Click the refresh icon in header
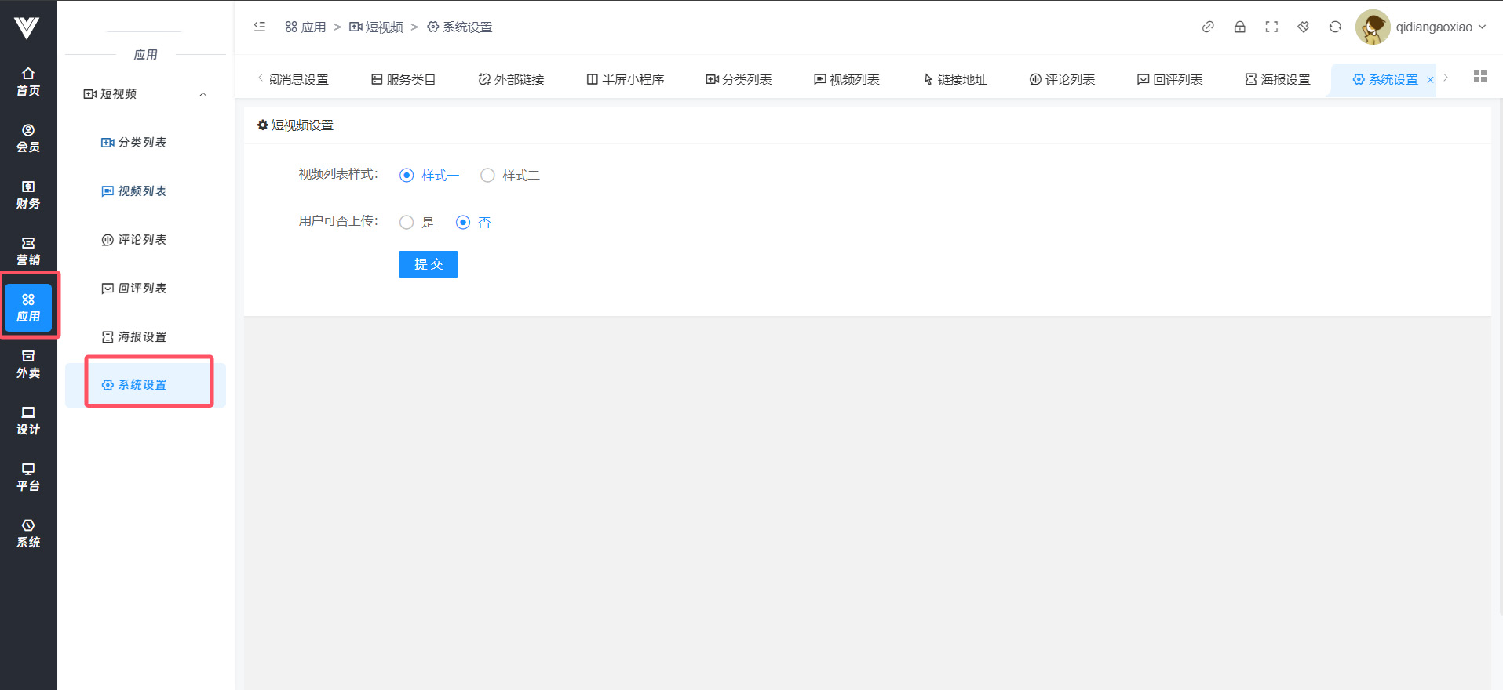 click(1335, 27)
